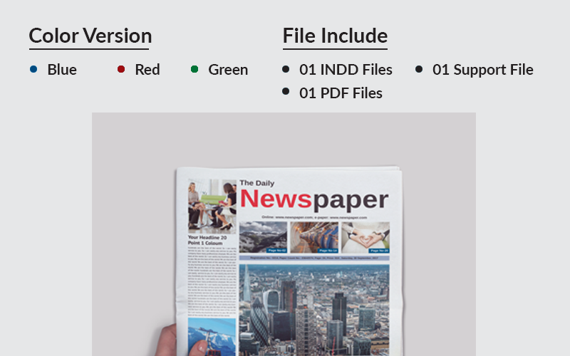Select the blue color dot
Viewport: 570px width, 356px height.
(x=33, y=69)
